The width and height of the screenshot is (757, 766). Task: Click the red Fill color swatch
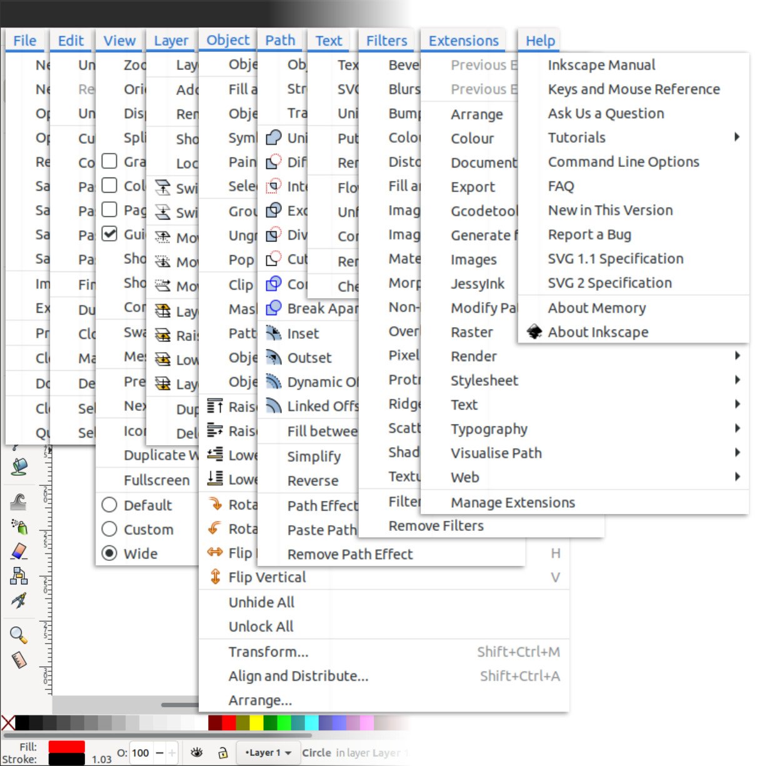pos(66,747)
